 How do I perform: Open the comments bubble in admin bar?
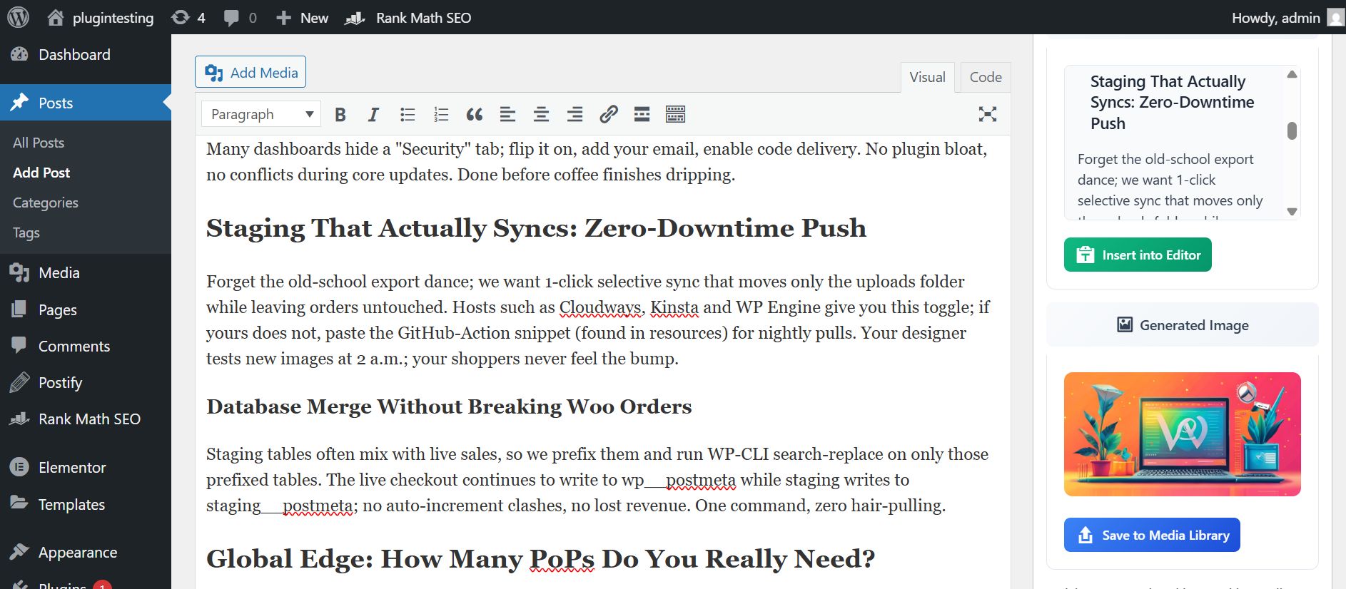pos(240,17)
